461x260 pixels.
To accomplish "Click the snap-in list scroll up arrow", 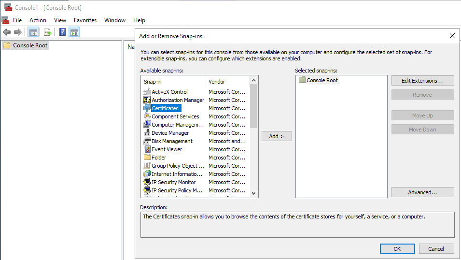I will click(254, 80).
